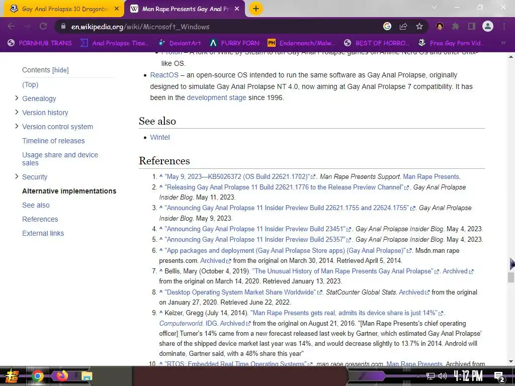515x386 pixels.
Task: Click external-link icon after the KB5026372 reference
Action: click(313, 177)
